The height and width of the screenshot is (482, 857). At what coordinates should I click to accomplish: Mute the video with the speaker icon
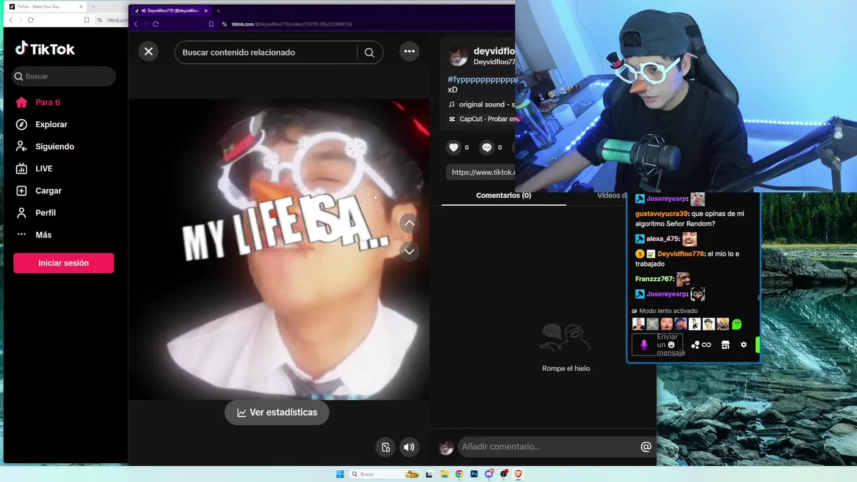(x=409, y=447)
